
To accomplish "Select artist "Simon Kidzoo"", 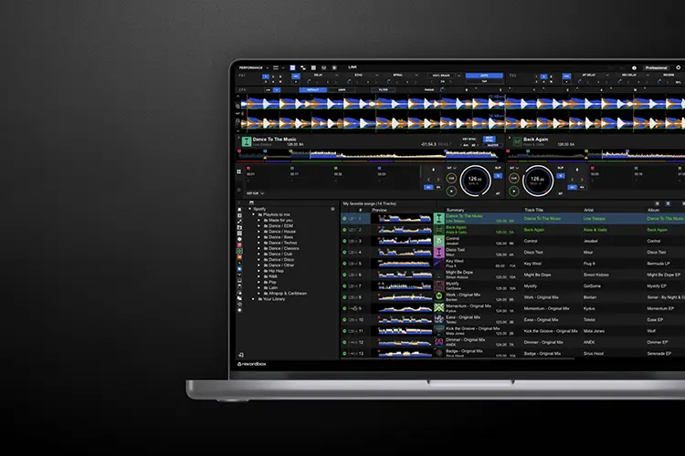I will [595, 275].
